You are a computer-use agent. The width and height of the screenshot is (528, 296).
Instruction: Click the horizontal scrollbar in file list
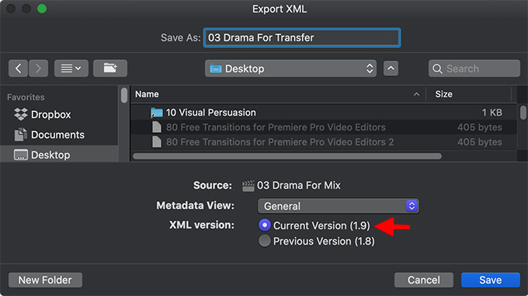click(287, 156)
